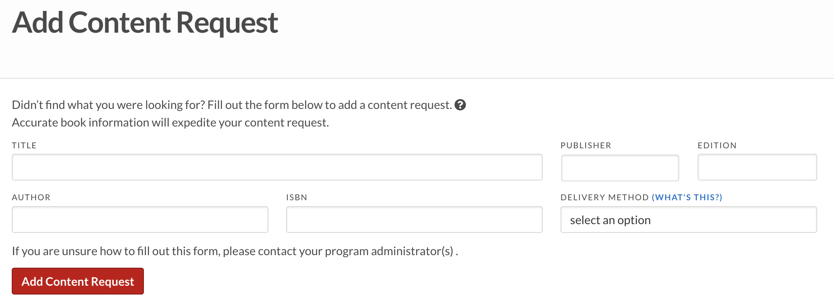Screen dimensions: 834x305
Task: Focus the ISBN input box
Action: click(414, 220)
